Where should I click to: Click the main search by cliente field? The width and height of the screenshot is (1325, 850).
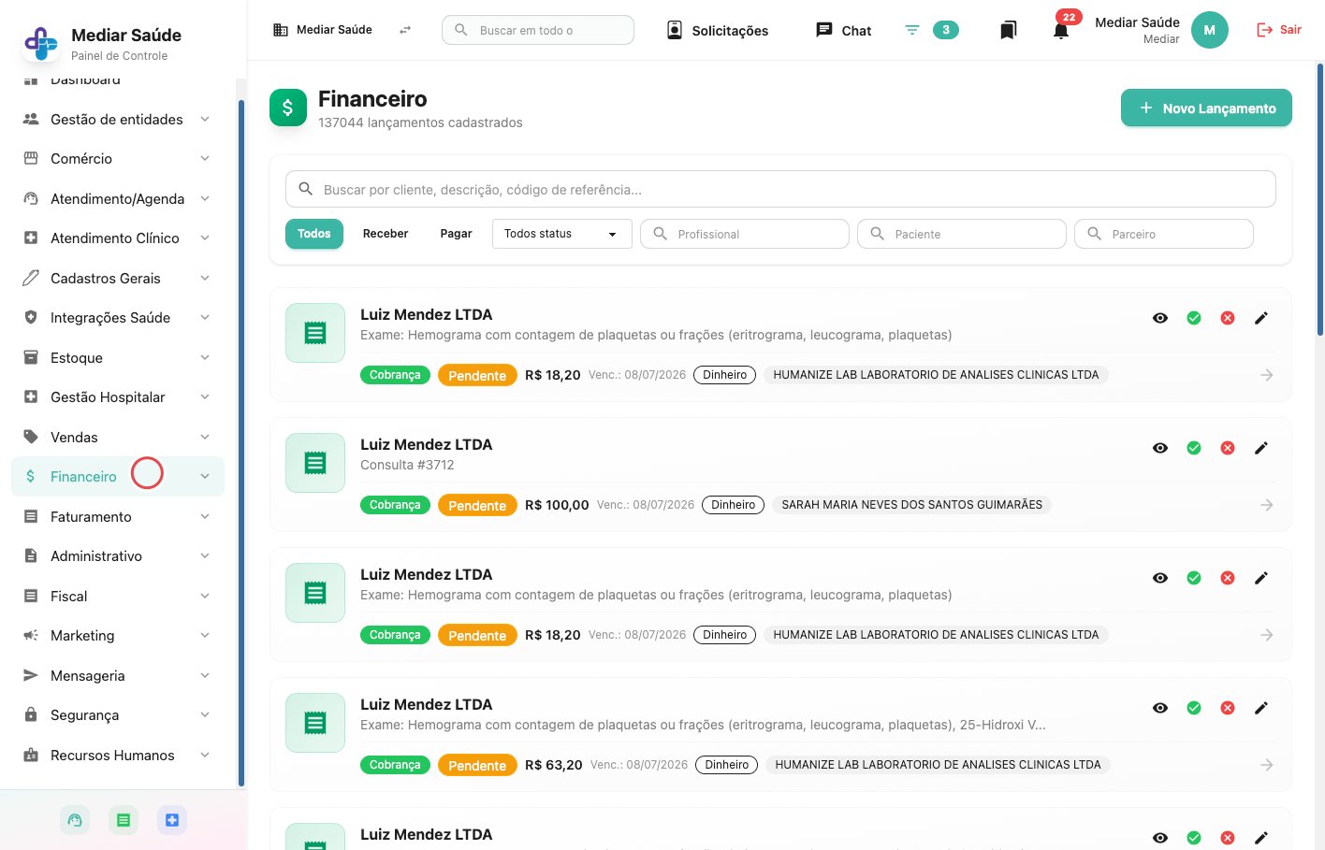coord(780,189)
